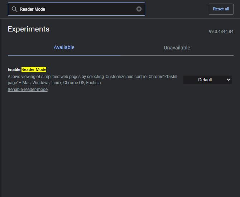The width and height of the screenshot is (240, 197).
Task: Click the yellow highlighted Reader Mode text
Action: [34, 69]
